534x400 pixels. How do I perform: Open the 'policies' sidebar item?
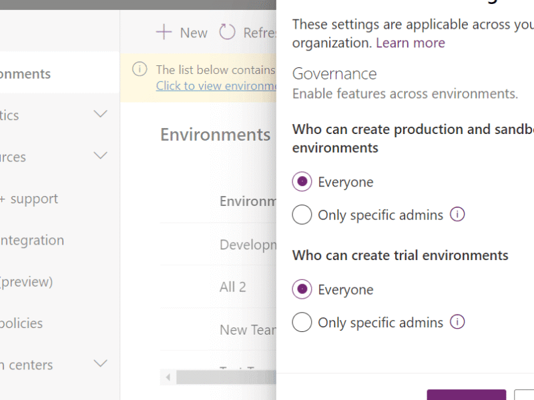pyautogui.click(x=21, y=323)
